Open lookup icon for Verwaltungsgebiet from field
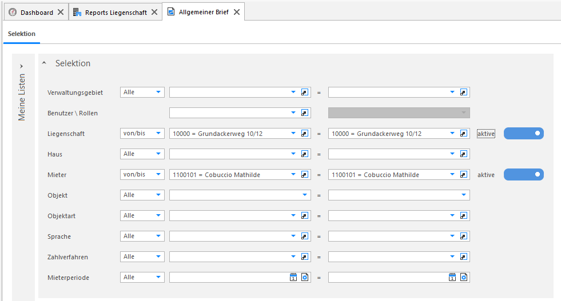The height and width of the screenshot is (301, 561). 304,92
